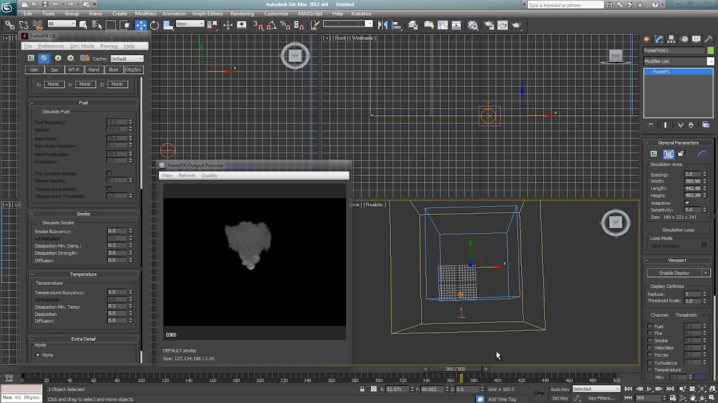Screen dimensions: 718x403
Task: Click the Set Key button
Action: click(x=560, y=398)
